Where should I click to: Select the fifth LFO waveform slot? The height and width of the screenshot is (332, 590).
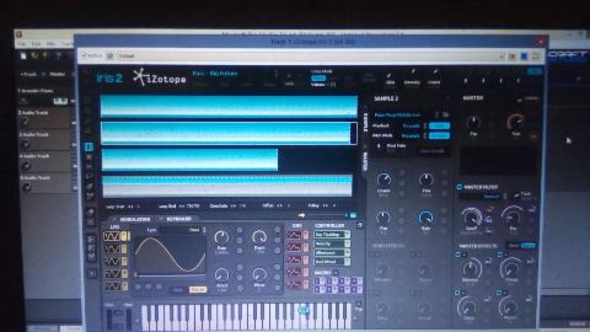(112, 286)
